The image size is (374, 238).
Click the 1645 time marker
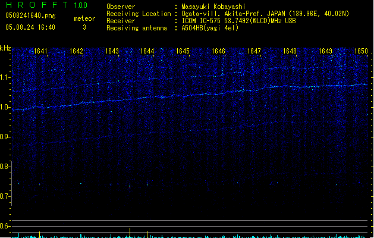[183, 51]
